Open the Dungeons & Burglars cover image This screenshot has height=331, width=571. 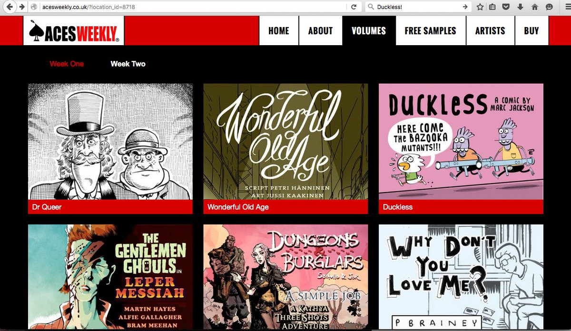click(x=285, y=277)
